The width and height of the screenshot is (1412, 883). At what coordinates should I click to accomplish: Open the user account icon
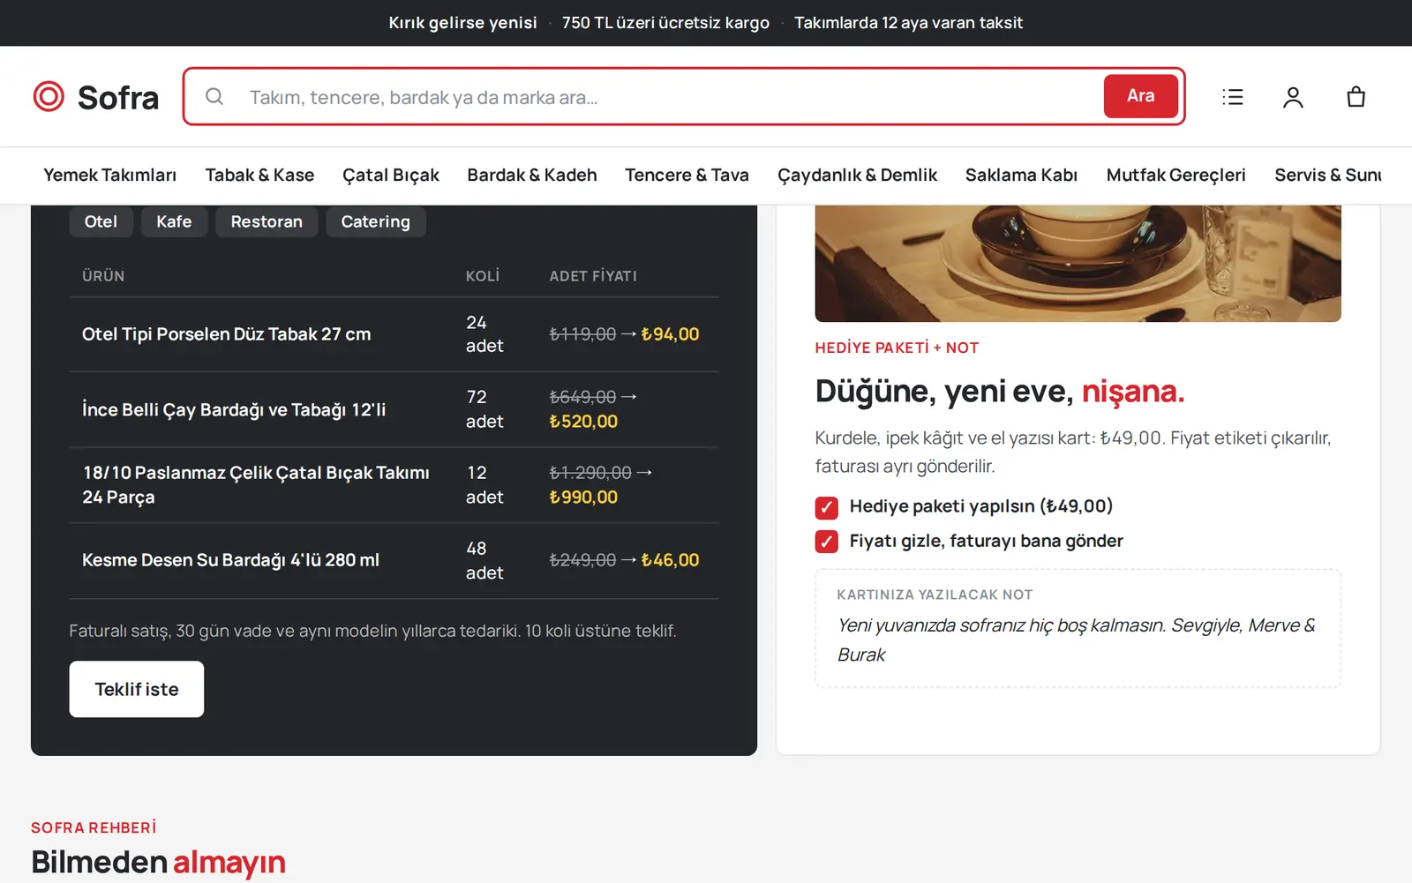click(1293, 97)
